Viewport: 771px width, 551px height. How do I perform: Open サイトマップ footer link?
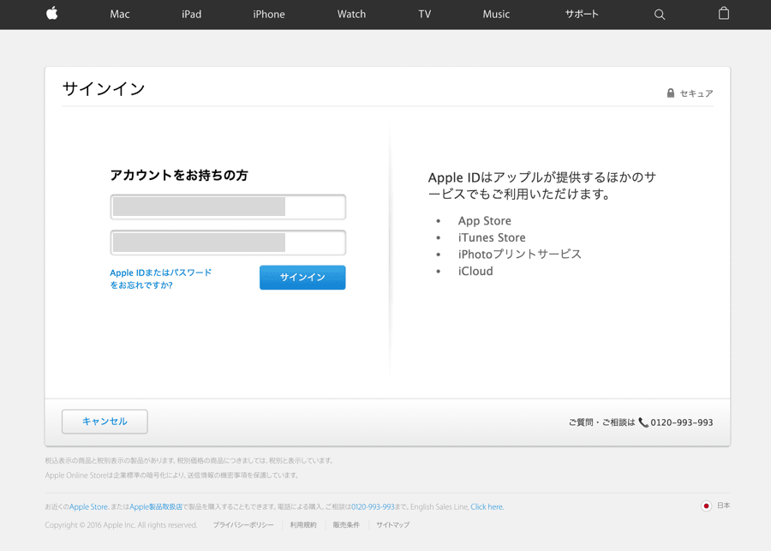[393, 525]
